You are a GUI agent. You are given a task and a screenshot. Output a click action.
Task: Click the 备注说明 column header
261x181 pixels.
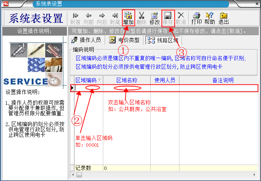point(223,80)
